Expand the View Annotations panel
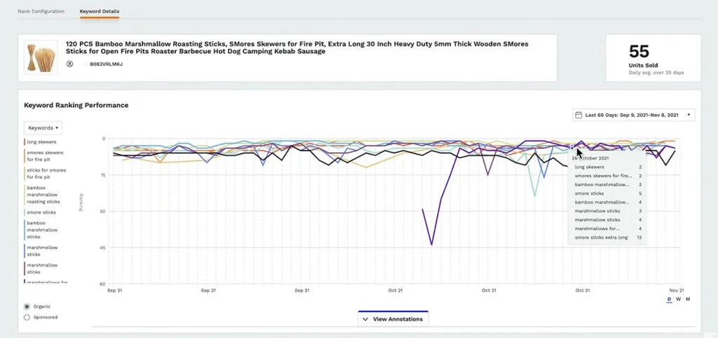 click(393, 319)
